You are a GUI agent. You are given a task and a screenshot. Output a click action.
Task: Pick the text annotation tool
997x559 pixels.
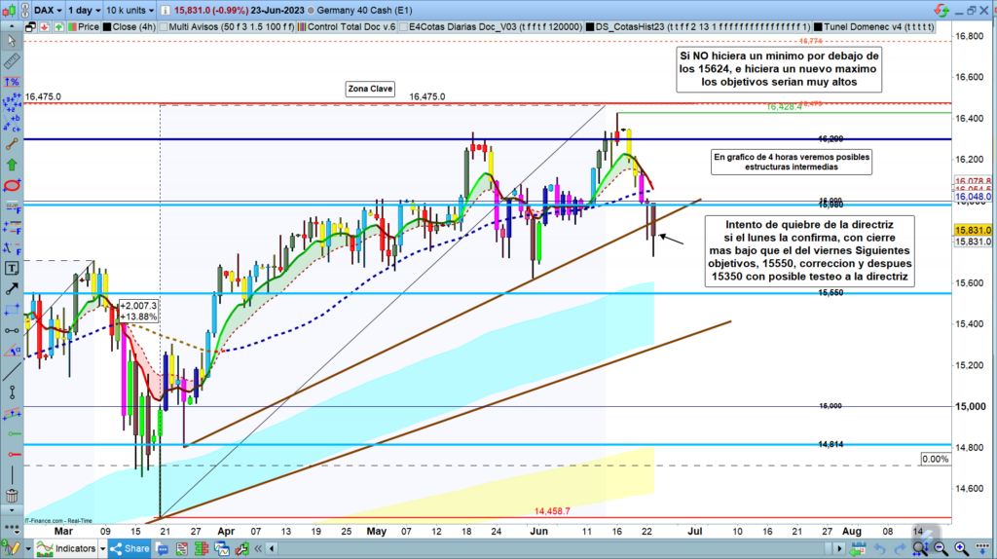(12, 267)
